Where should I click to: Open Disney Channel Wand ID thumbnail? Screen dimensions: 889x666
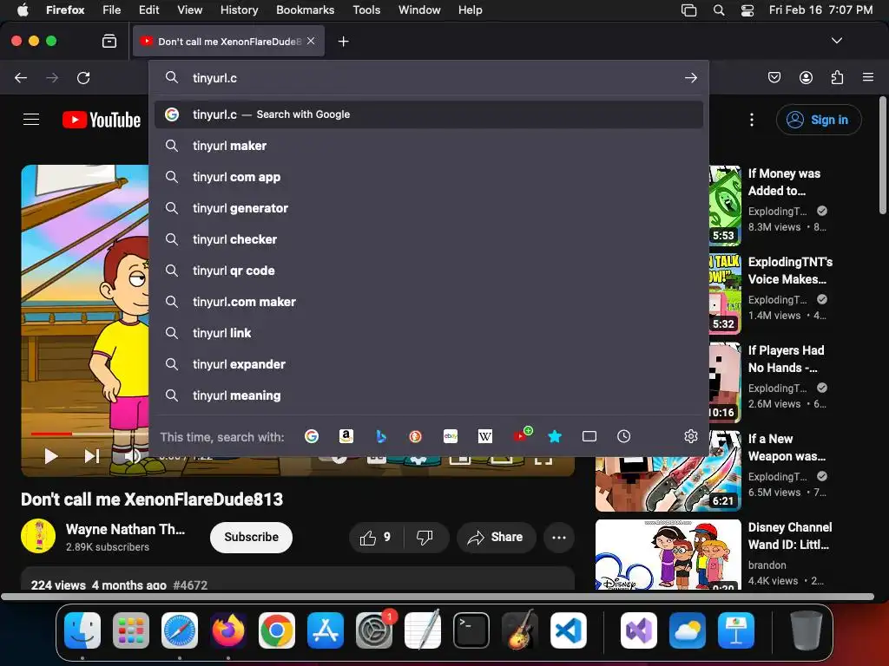pyautogui.click(x=668, y=555)
